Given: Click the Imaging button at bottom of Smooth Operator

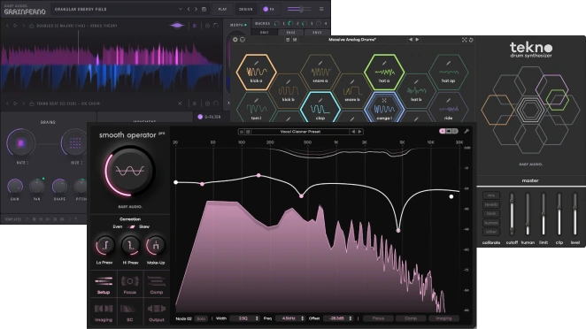Looking at the screenshot, I should tap(443, 318).
